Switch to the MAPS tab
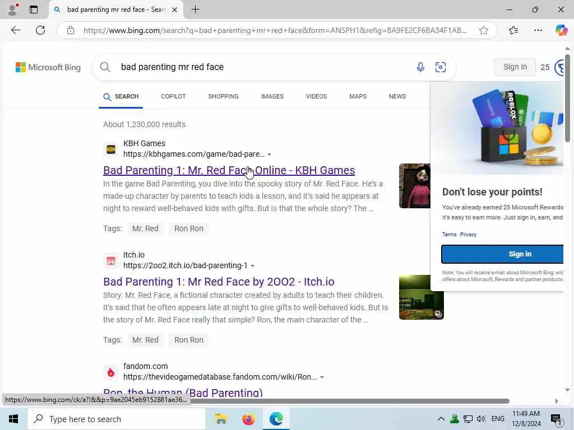Screen dimensions: 574x430 coord(358,96)
